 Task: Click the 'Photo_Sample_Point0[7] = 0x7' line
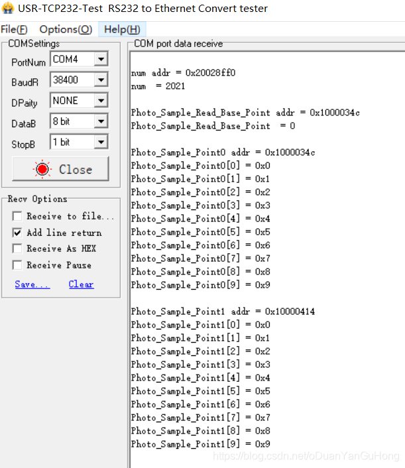click(x=201, y=259)
